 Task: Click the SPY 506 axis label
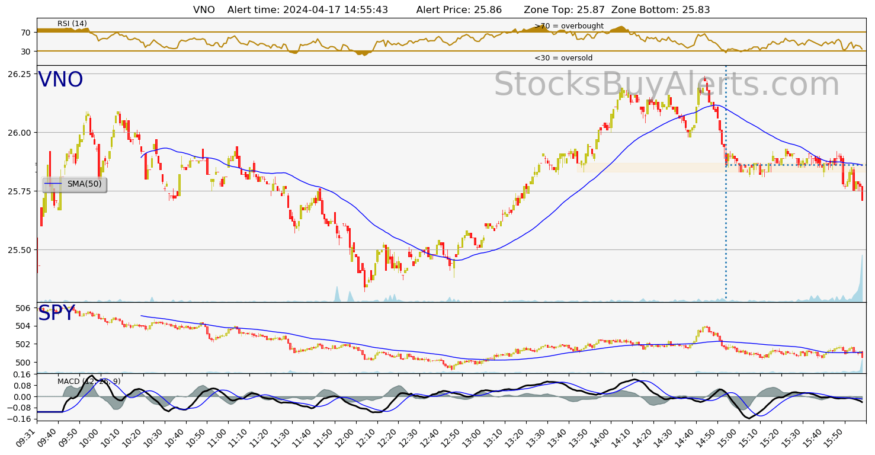(24, 308)
